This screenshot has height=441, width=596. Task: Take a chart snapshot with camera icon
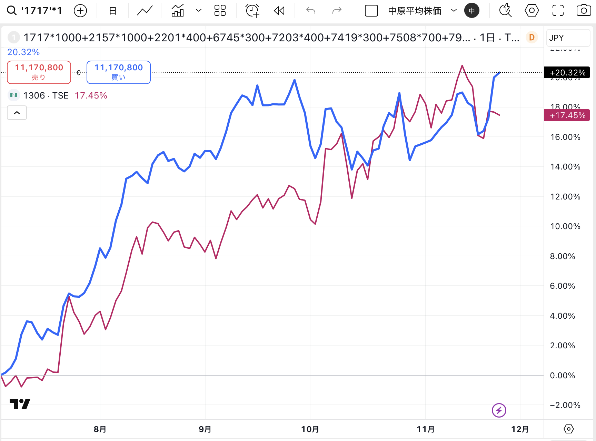coord(584,11)
